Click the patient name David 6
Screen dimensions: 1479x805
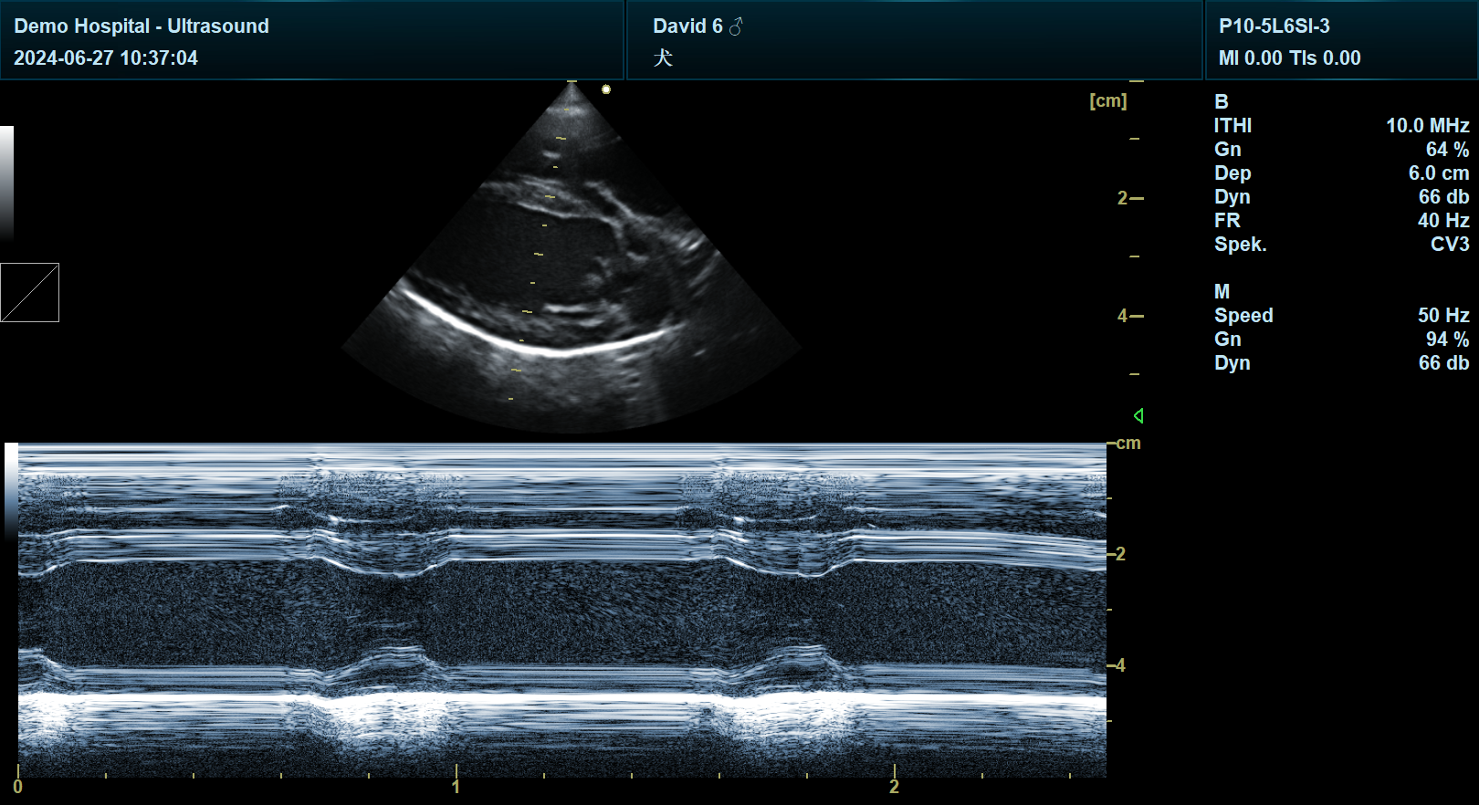tap(687, 26)
